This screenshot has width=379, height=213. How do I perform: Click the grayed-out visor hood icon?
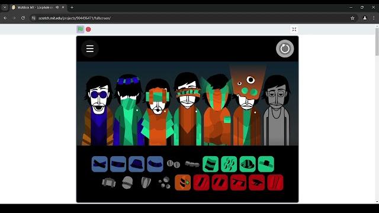click(146, 183)
